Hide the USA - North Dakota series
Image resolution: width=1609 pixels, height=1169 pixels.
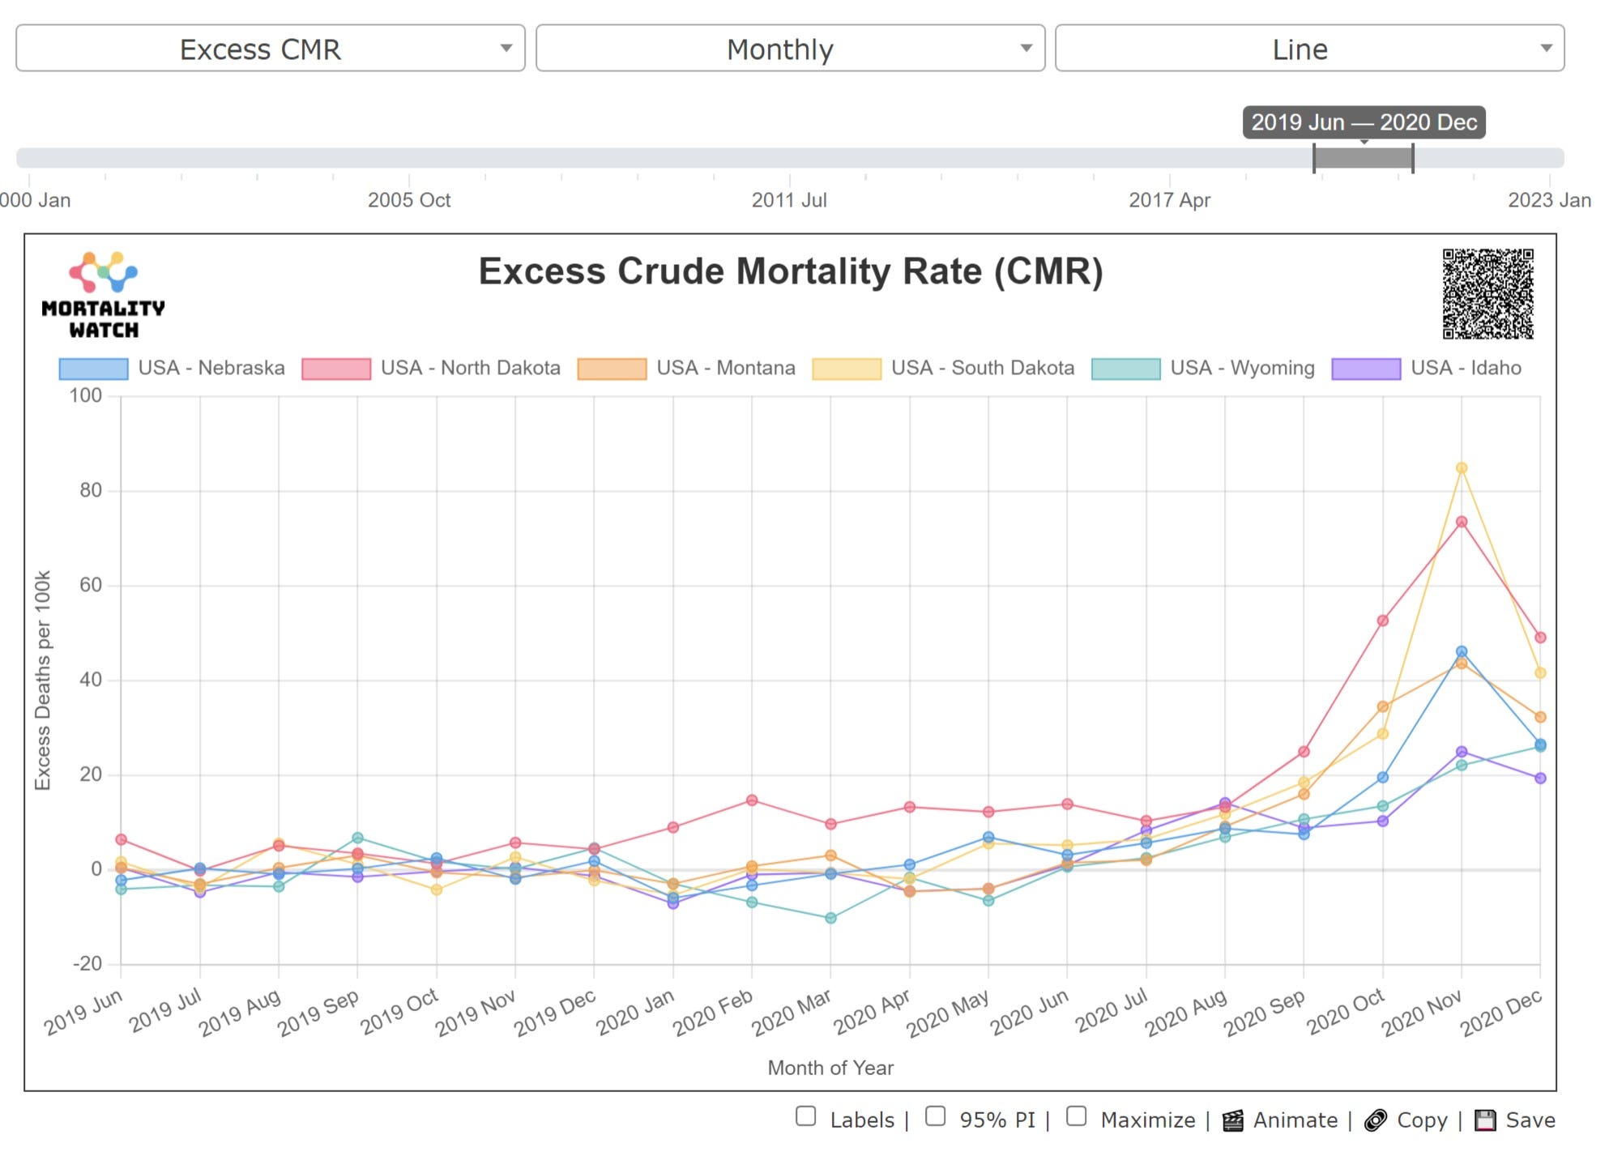(x=336, y=369)
